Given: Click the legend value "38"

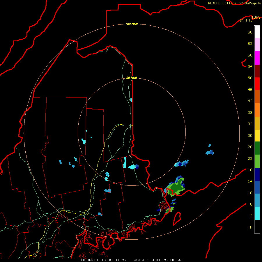Looking at the screenshot, I should tap(250, 112).
